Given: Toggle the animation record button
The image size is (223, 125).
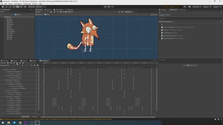Looking at the screenshot, I should [8, 63].
